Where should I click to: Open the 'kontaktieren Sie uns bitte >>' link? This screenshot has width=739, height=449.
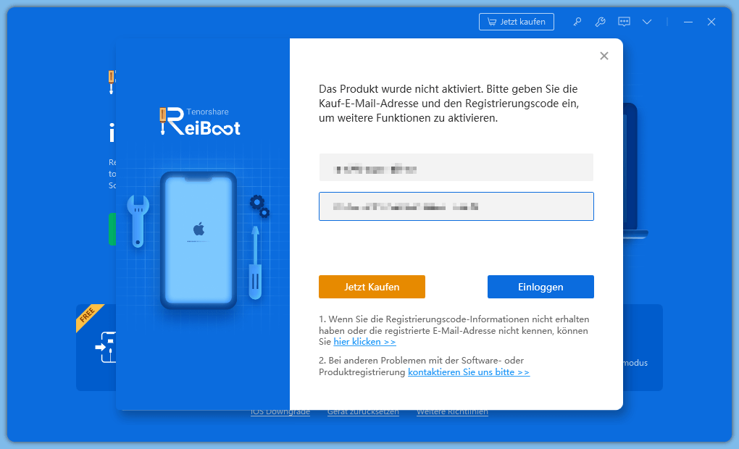469,372
